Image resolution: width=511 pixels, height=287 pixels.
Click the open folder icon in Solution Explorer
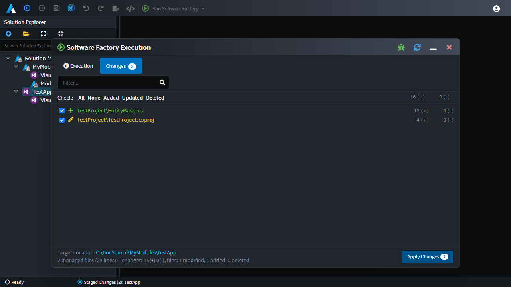pyautogui.click(x=26, y=34)
